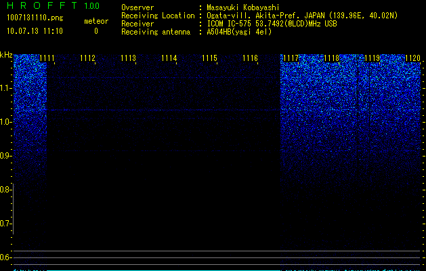Image resolution: width=426 pixels, height=271 pixels.
Task: Click the Ovserver label
Action: click(137, 7)
